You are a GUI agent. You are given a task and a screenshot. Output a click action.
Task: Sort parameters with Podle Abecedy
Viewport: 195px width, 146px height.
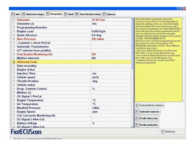147,118
